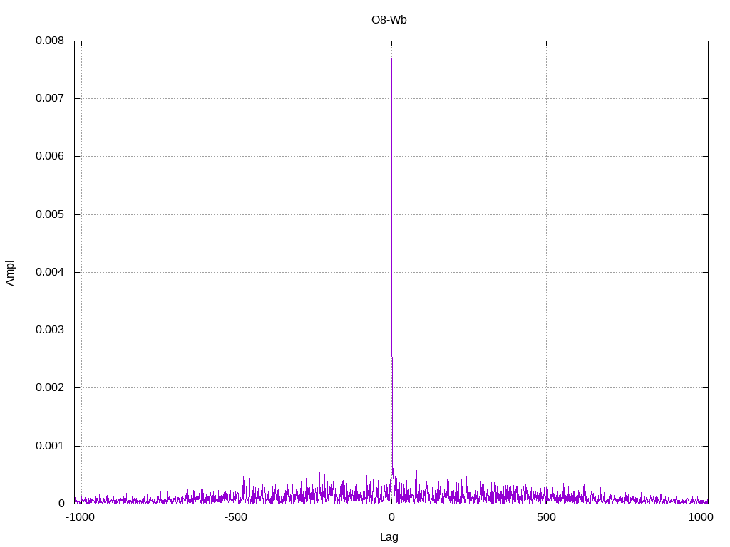Click the 500 x-axis tick label
The image size is (730, 547).
546,517
